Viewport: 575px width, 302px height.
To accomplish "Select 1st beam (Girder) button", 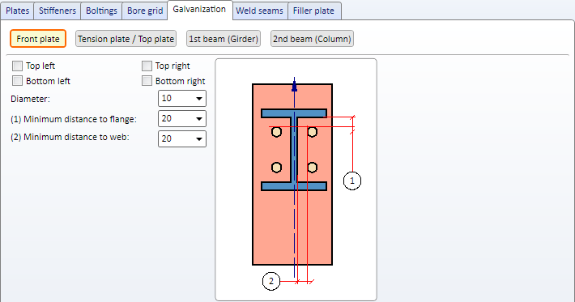I will (x=224, y=39).
